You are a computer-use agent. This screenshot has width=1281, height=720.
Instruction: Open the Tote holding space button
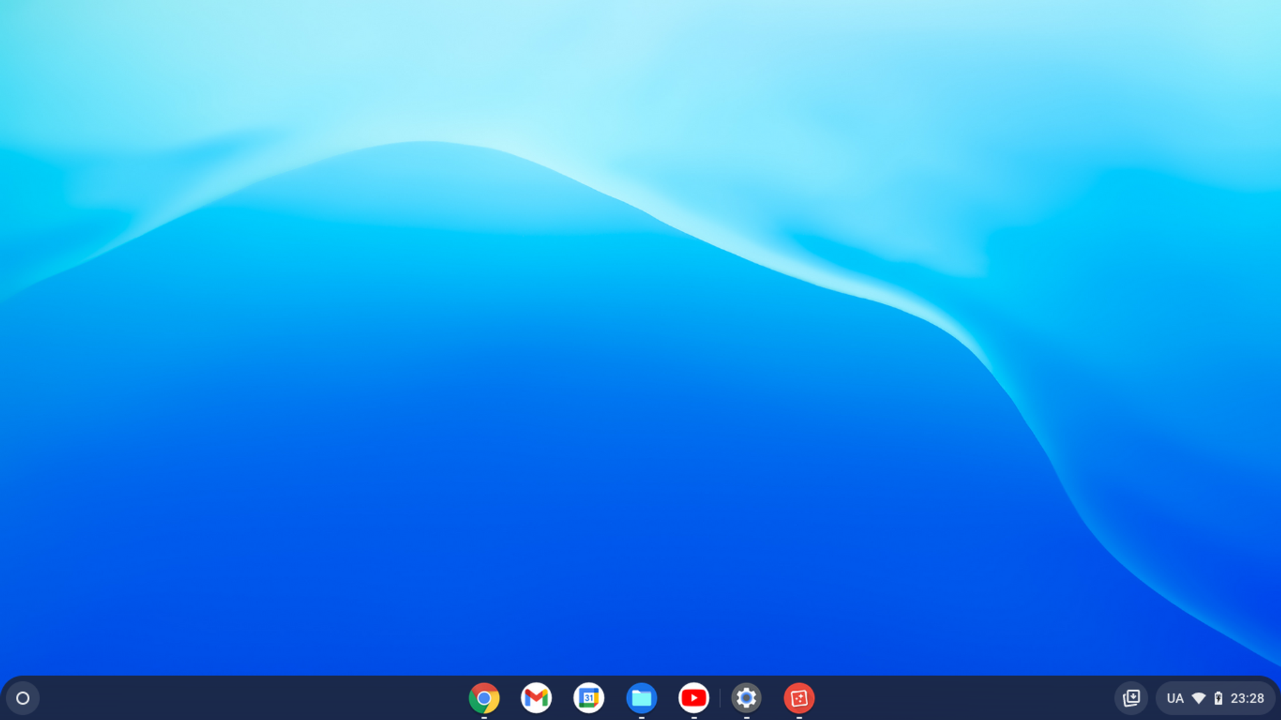tap(1131, 698)
